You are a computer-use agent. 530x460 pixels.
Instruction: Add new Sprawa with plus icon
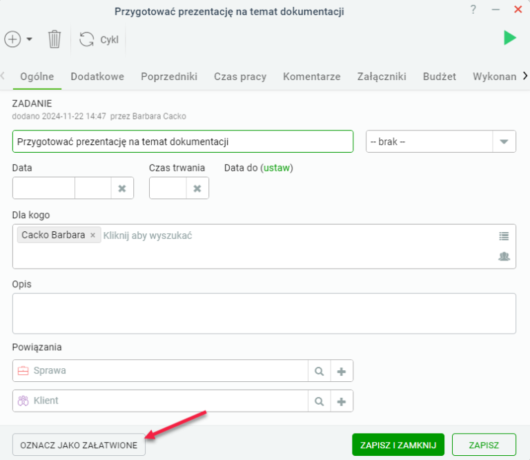pos(342,371)
